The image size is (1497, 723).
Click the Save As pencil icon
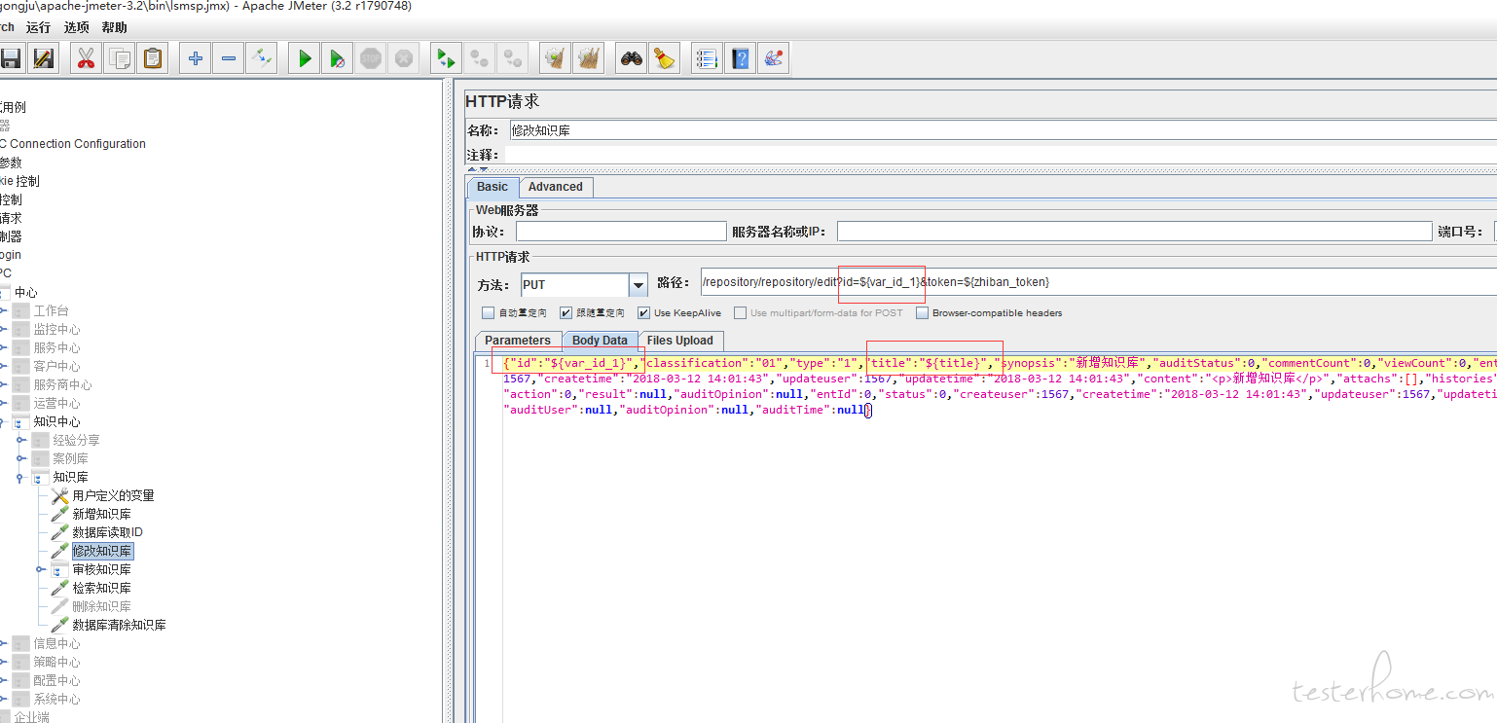[x=42, y=58]
